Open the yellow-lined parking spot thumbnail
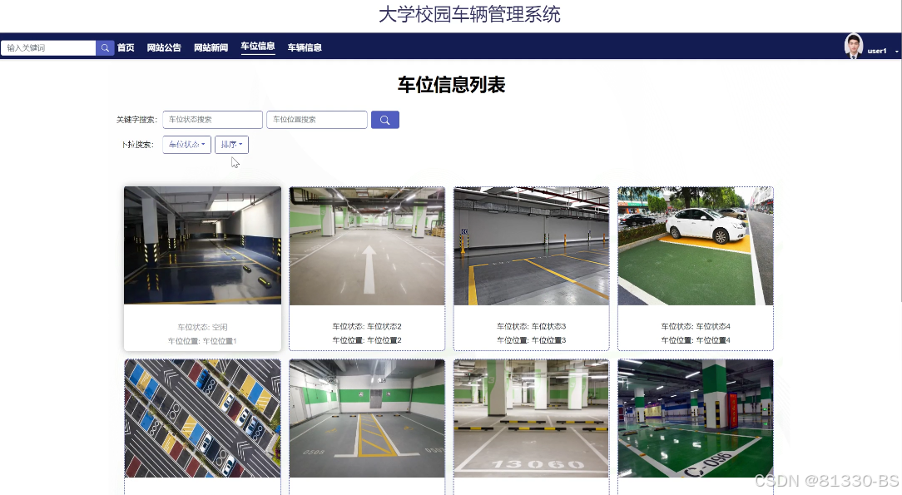 pos(531,246)
